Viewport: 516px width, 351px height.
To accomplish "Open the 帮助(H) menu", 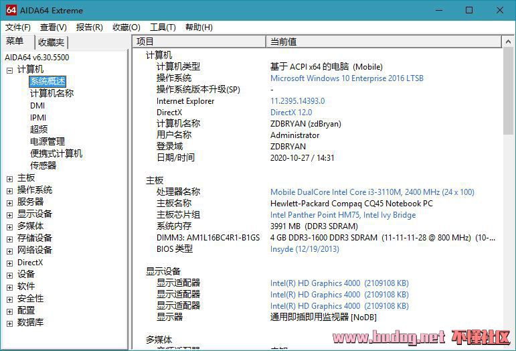I will [x=199, y=27].
